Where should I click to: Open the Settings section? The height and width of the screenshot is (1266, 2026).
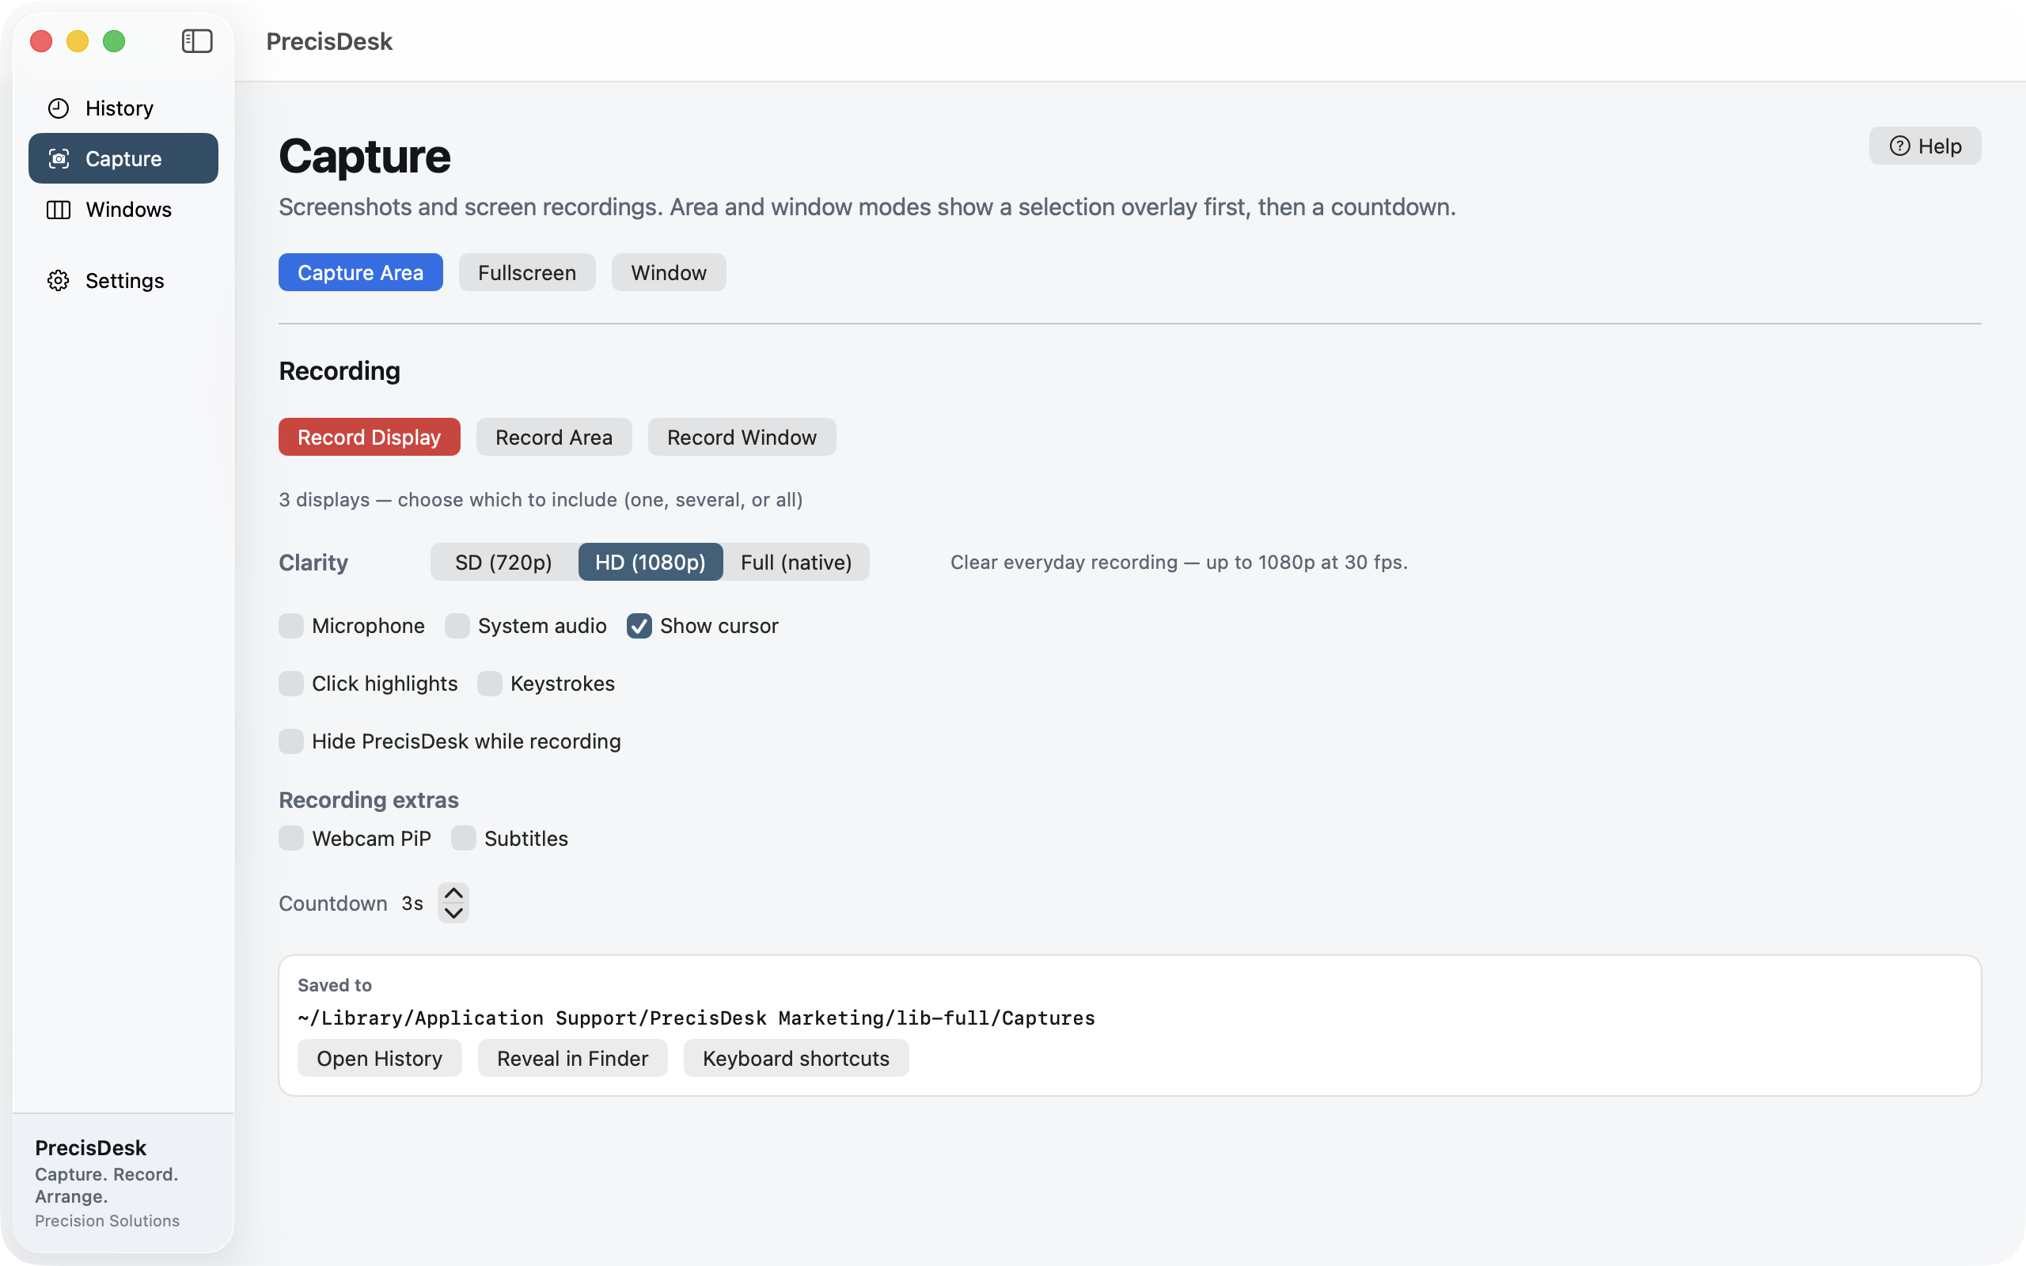123,280
